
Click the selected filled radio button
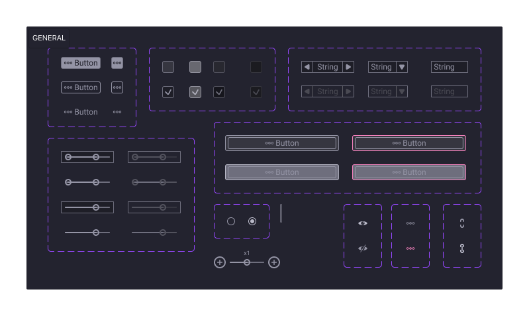[252, 221]
